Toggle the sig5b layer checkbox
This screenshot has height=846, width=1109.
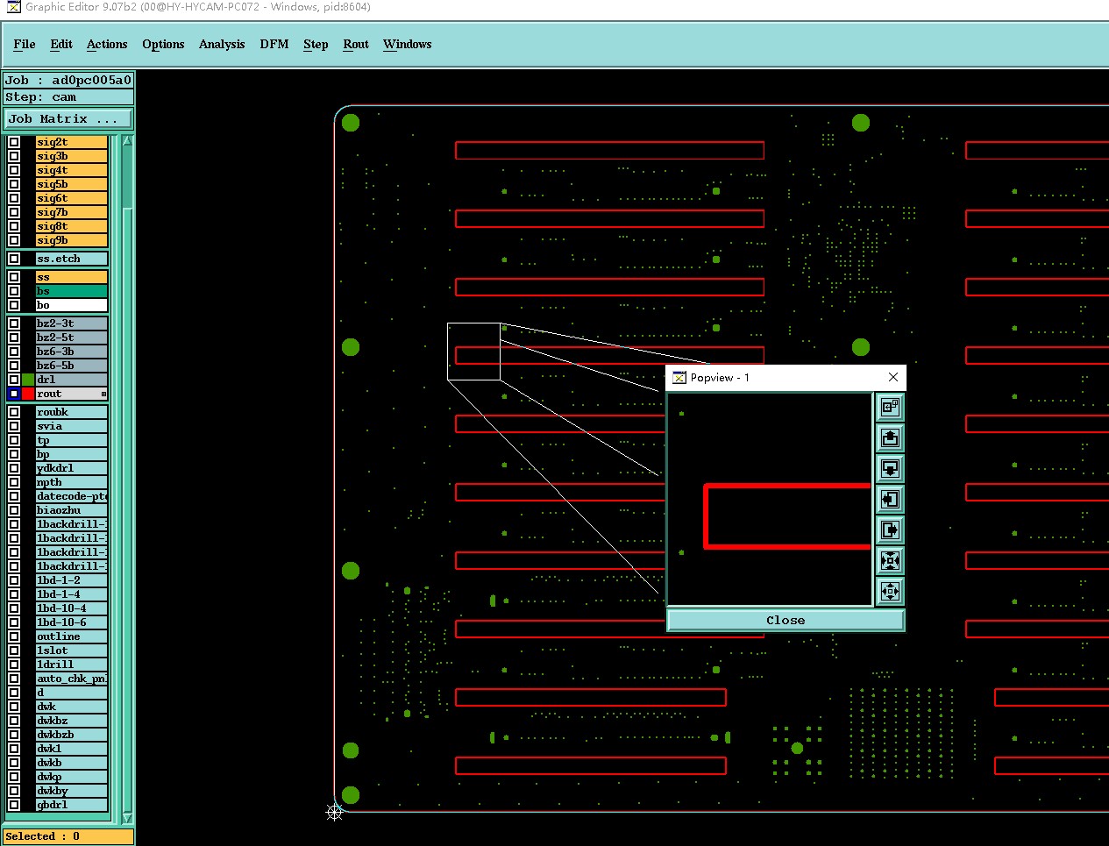point(14,184)
